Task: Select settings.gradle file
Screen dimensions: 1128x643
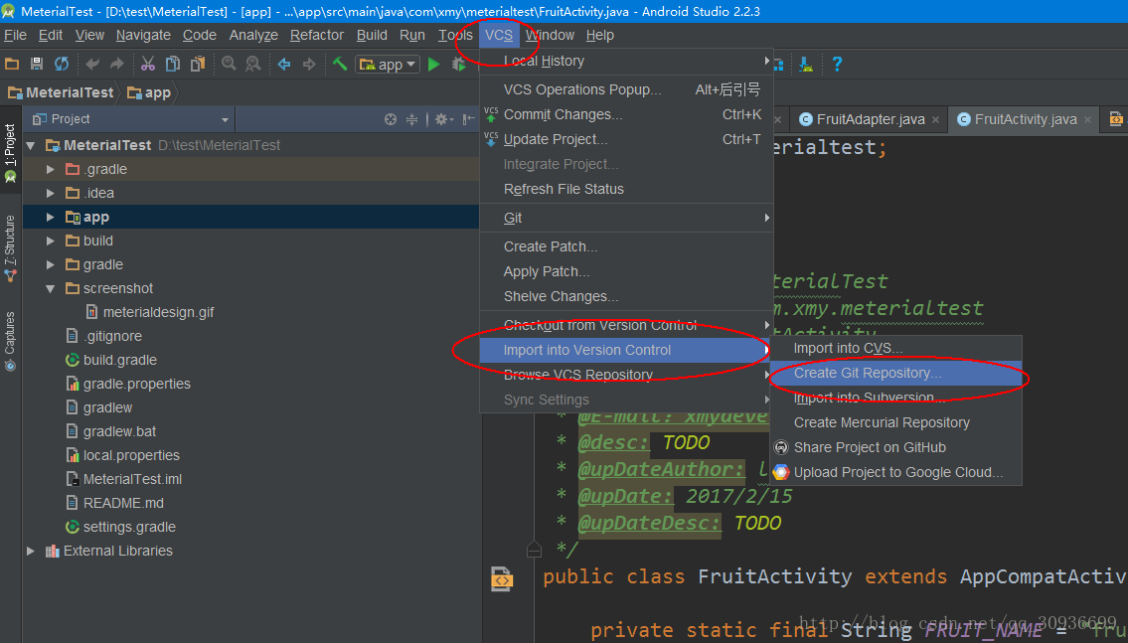Action: (121, 527)
